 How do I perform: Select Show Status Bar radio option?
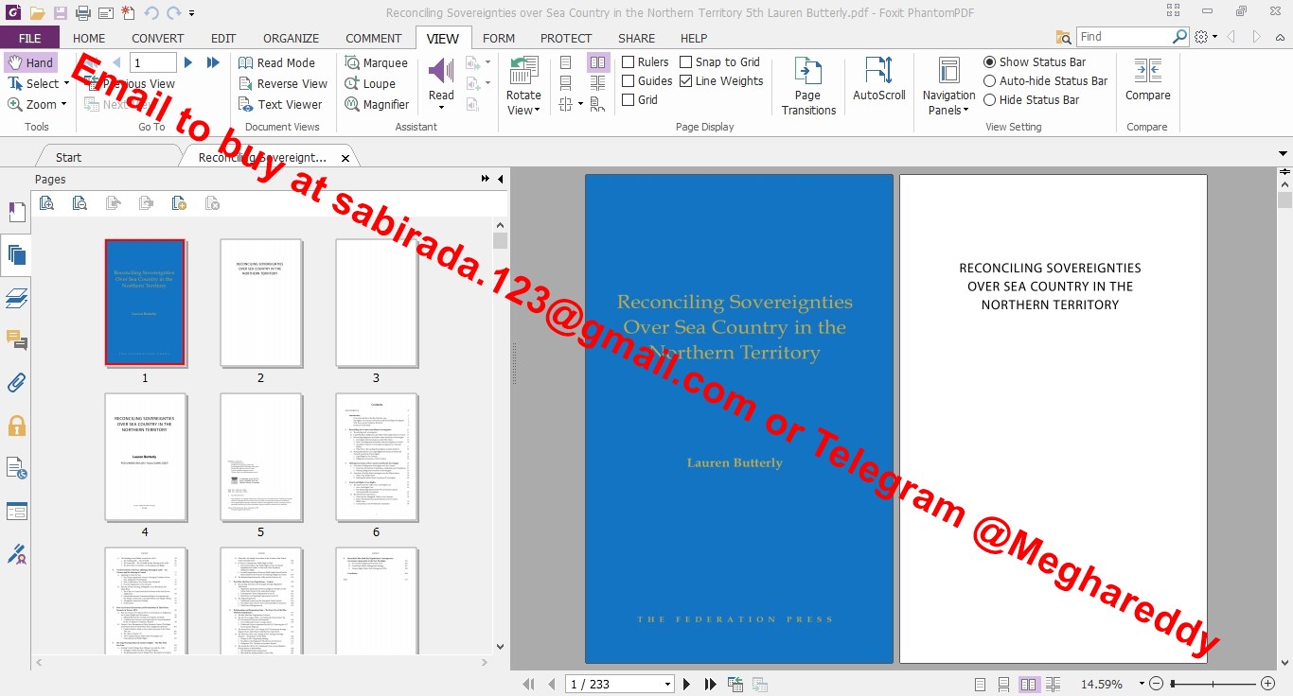[1035, 61]
